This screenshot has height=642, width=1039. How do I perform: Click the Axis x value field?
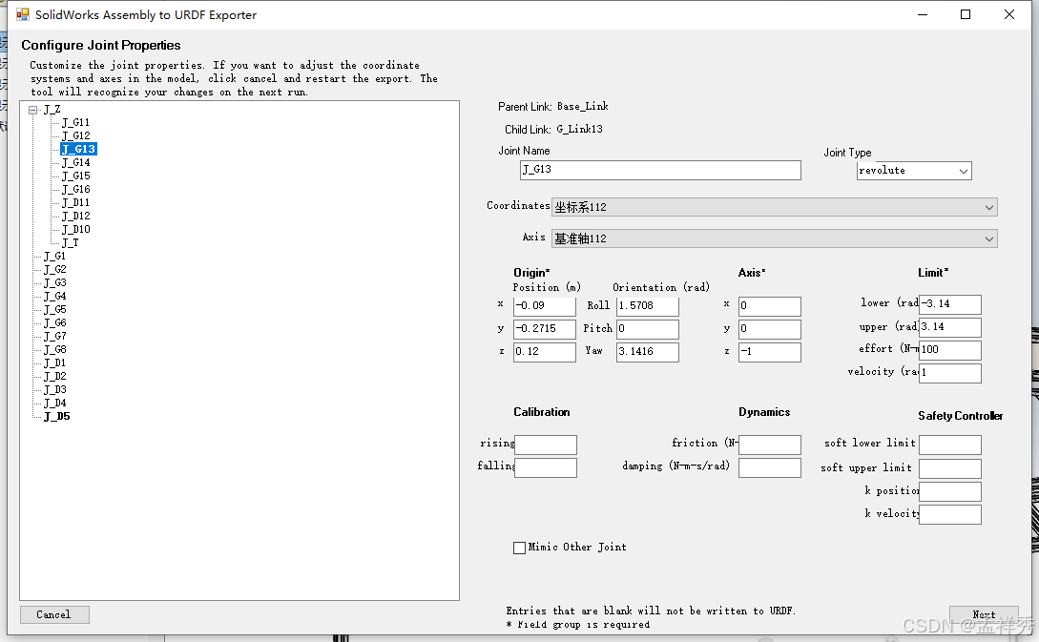click(769, 306)
